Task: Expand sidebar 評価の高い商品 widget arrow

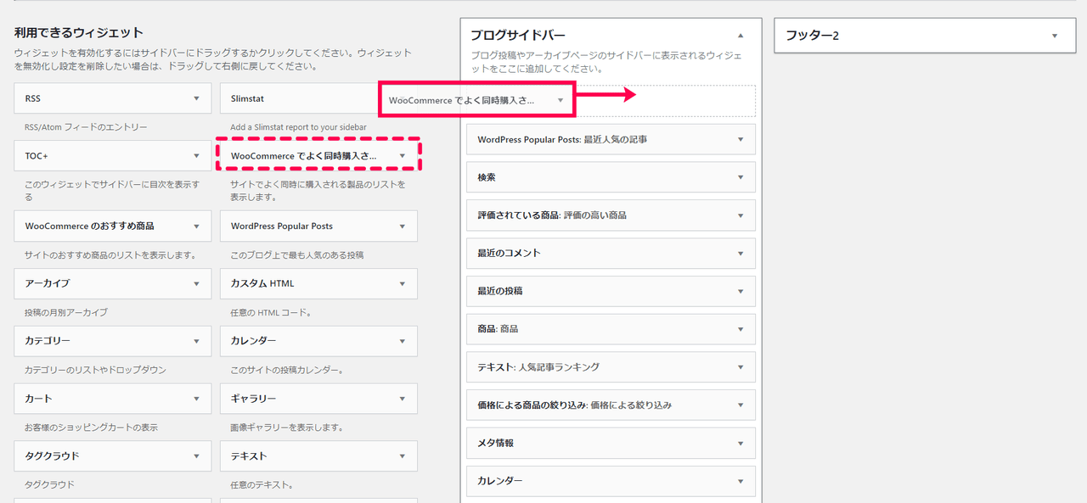Action: pyautogui.click(x=741, y=215)
